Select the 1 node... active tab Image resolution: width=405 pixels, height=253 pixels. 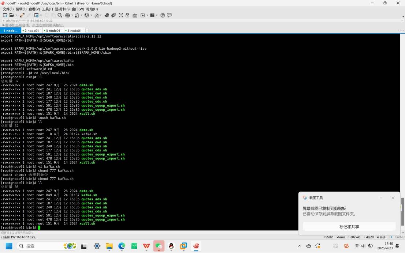click(11, 30)
